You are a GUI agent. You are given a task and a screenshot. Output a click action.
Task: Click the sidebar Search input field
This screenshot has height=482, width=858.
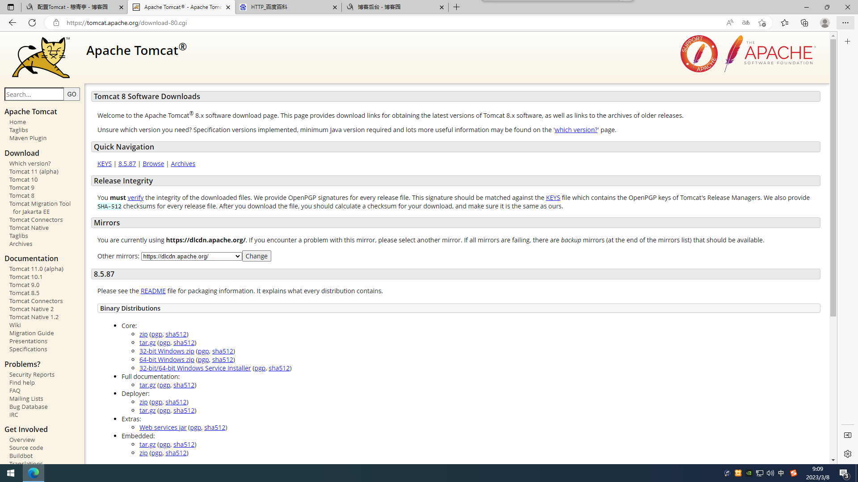[x=34, y=94]
